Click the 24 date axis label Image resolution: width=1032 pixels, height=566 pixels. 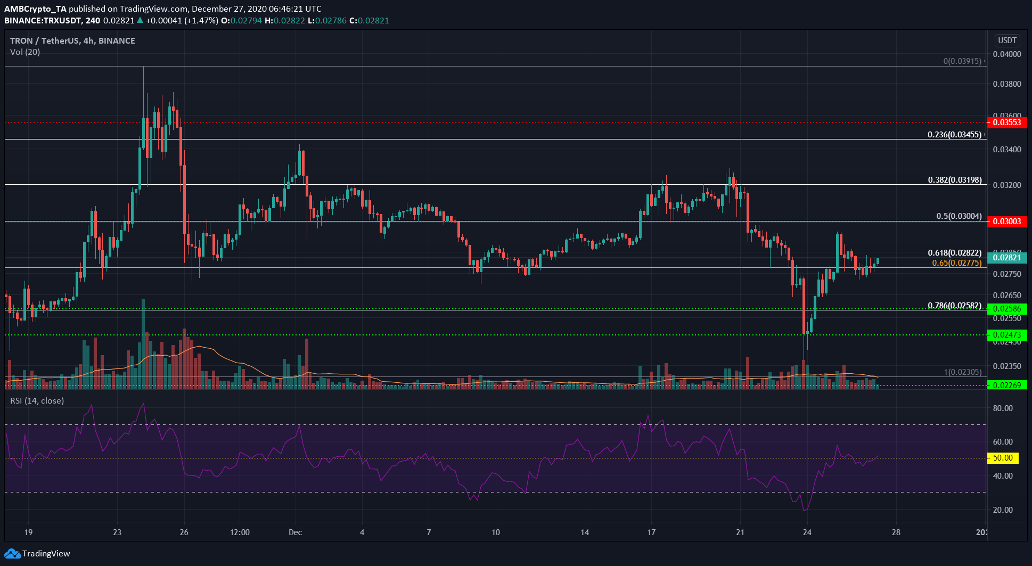tap(807, 532)
